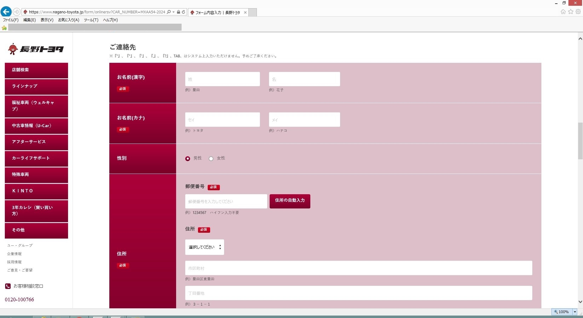583x318 pixels.
Task: Click the 丁目番地 input field
Action: (359, 293)
